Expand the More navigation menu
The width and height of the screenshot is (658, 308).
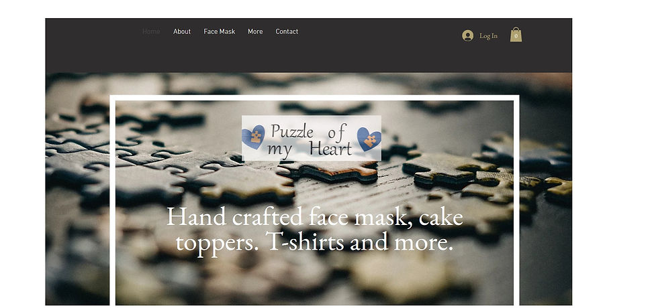(x=255, y=31)
